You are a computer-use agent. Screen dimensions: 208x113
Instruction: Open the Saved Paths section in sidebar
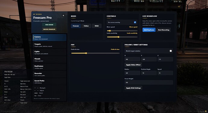(49, 82)
